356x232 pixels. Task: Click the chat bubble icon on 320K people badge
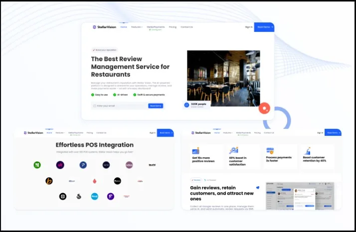[186, 105]
